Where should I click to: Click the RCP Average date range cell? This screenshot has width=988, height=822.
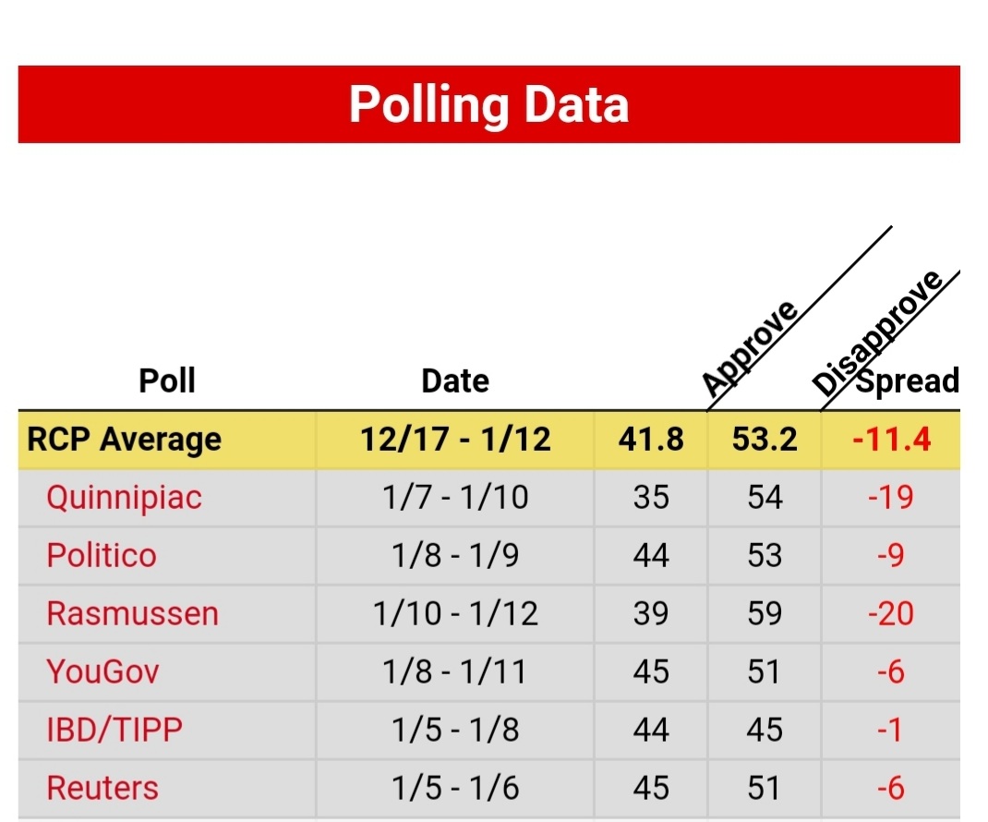[455, 440]
